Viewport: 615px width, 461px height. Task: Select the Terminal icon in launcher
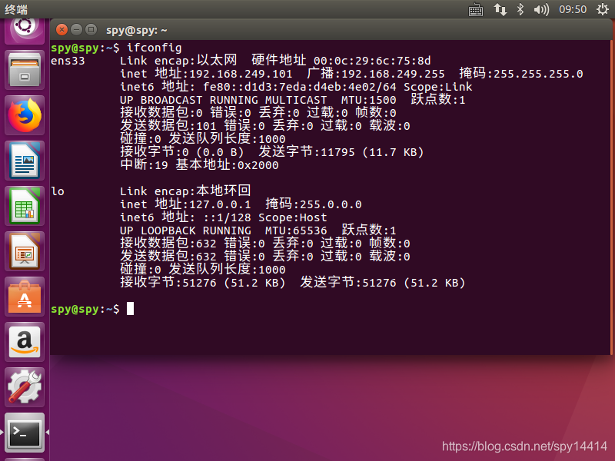pyautogui.click(x=25, y=433)
